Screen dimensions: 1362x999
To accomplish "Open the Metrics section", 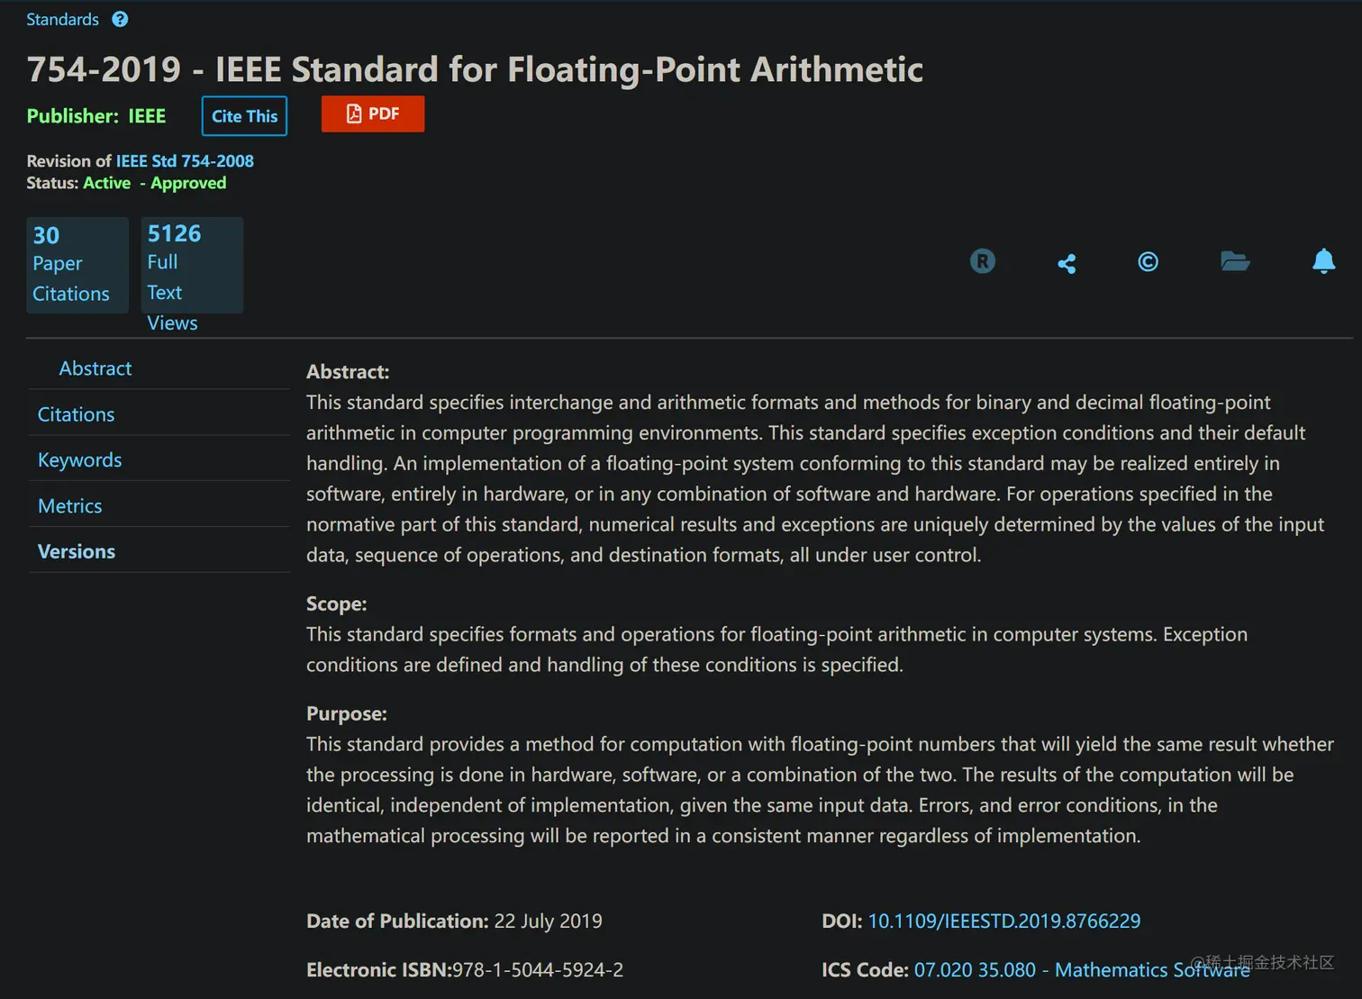I will tap(69, 506).
